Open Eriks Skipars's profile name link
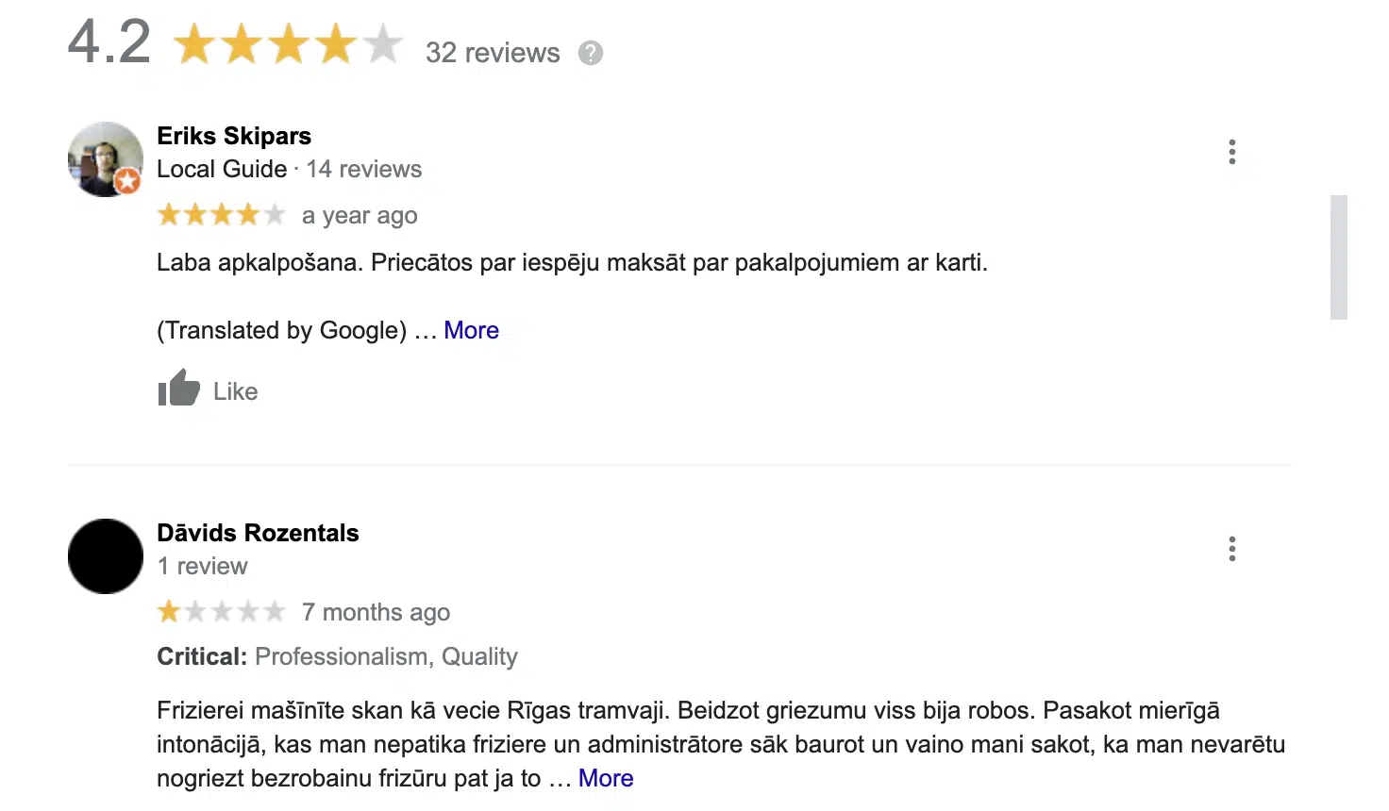 [234, 136]
